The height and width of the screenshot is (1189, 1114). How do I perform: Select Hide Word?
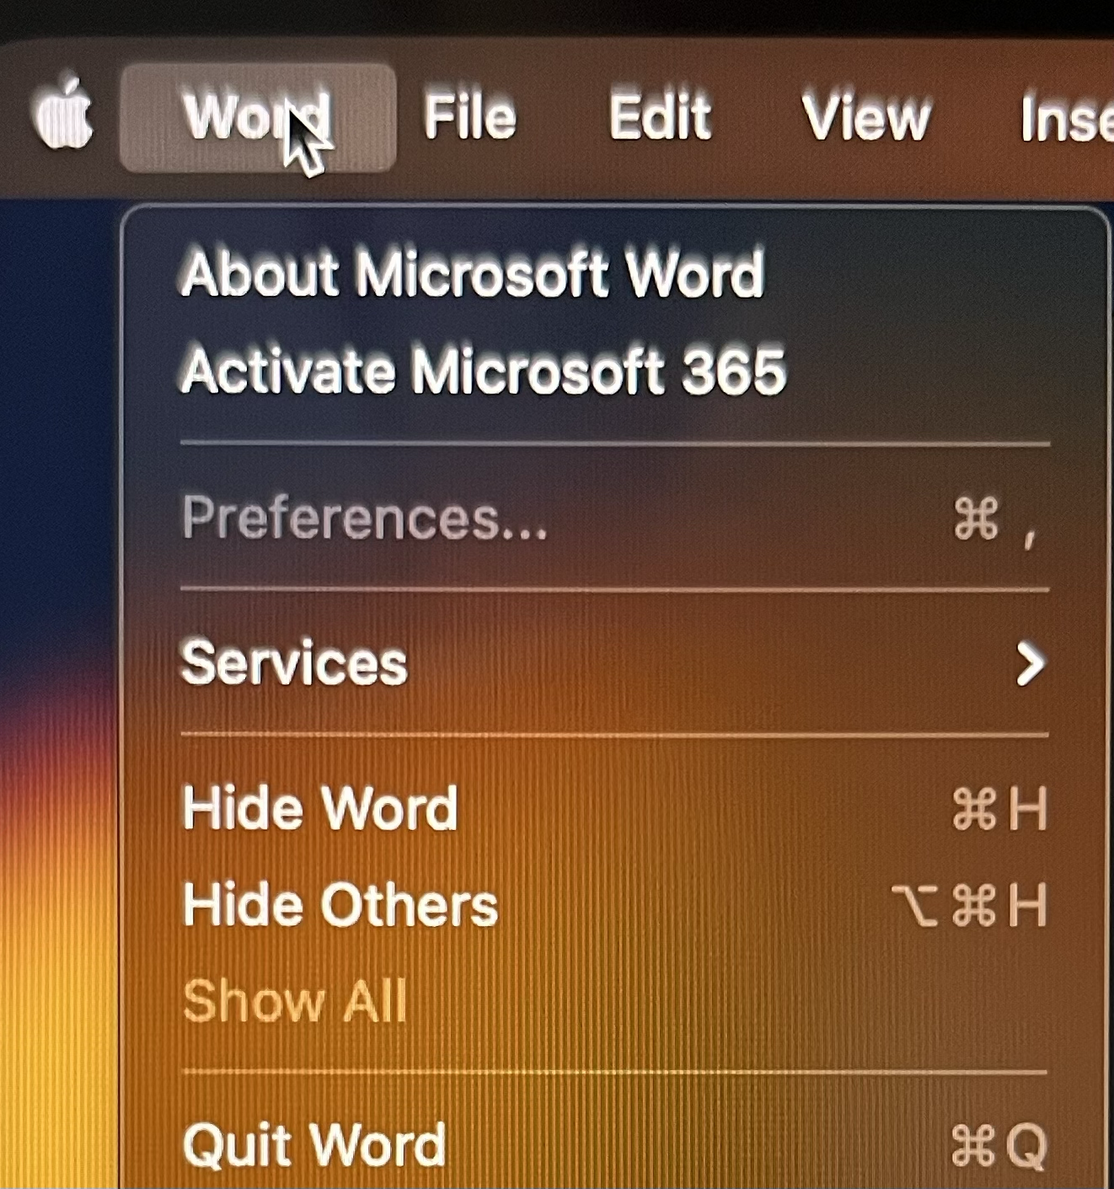[615, 808]
